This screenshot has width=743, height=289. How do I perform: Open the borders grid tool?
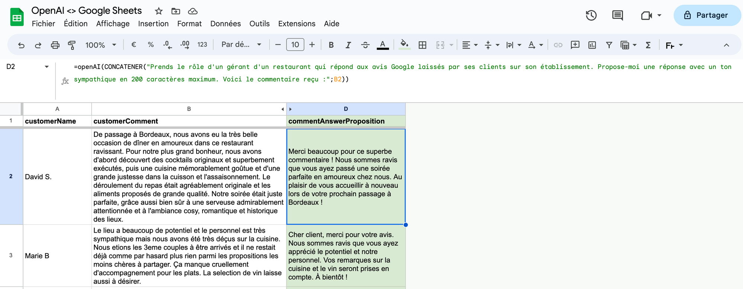pos(422,45)
